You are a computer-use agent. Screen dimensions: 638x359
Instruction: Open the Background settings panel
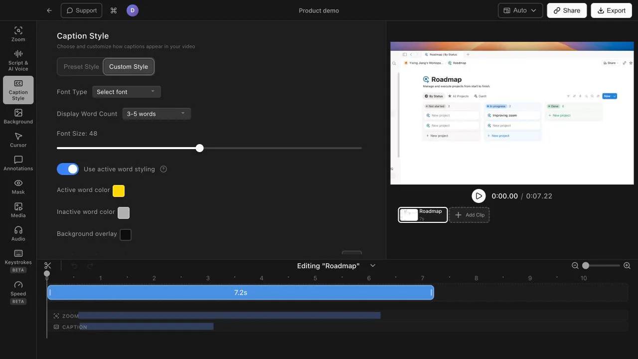click(18, 117)
